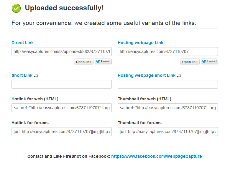Tweet the Direct Link
230x173 pixels.
coord(103,61)
